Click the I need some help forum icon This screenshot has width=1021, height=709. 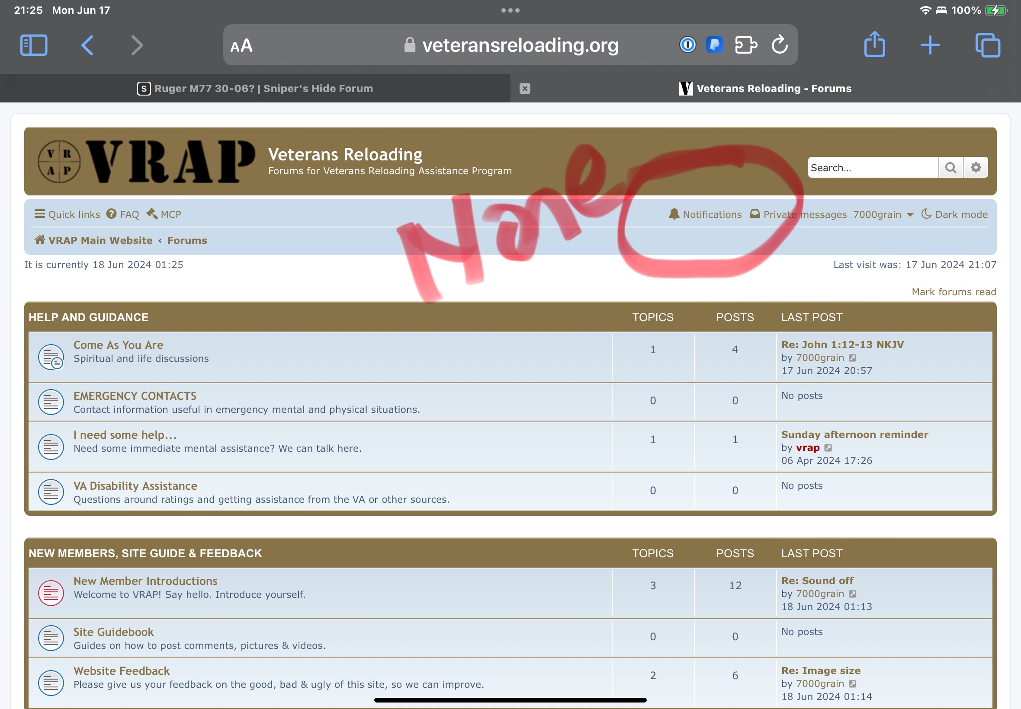coord(51,447)
